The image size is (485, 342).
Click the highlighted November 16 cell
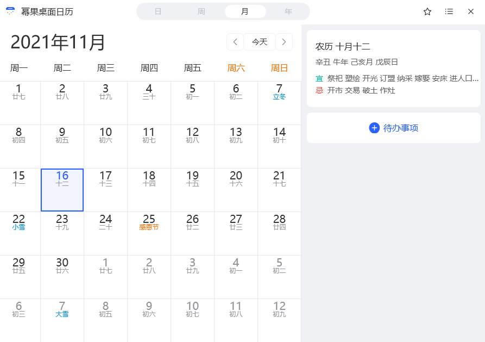click(62, 190)
